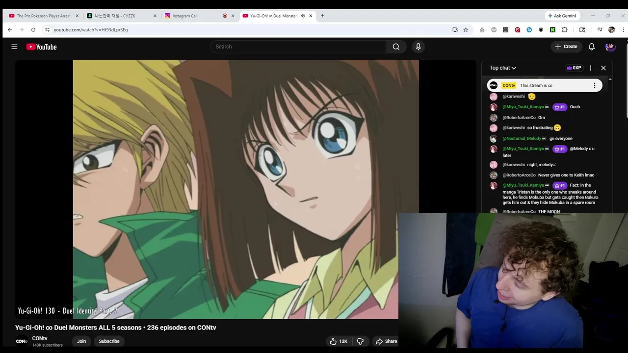The width and height of the screenshot is (628, 353).
Task: Click 'Never gives one to Keith lmao' message
Action: [566, 175]
